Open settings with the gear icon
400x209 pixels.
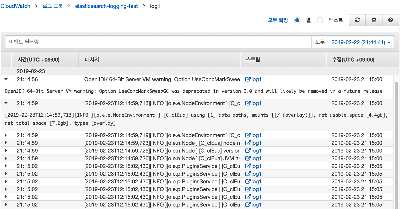tap(374, 20)
